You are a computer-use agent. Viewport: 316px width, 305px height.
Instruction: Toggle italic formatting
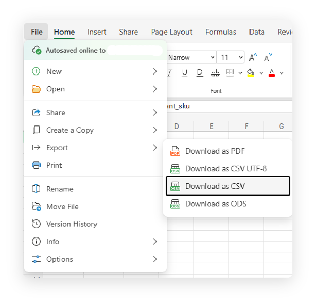click(x=170, y=73)
